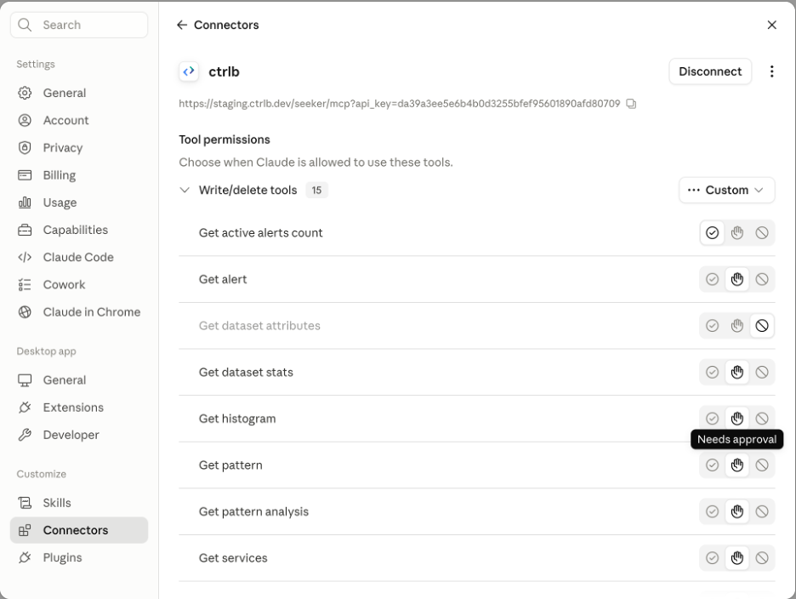This screenshot has width=796, height=599.
Task: Click into the Search field
Action: [79, 25]
